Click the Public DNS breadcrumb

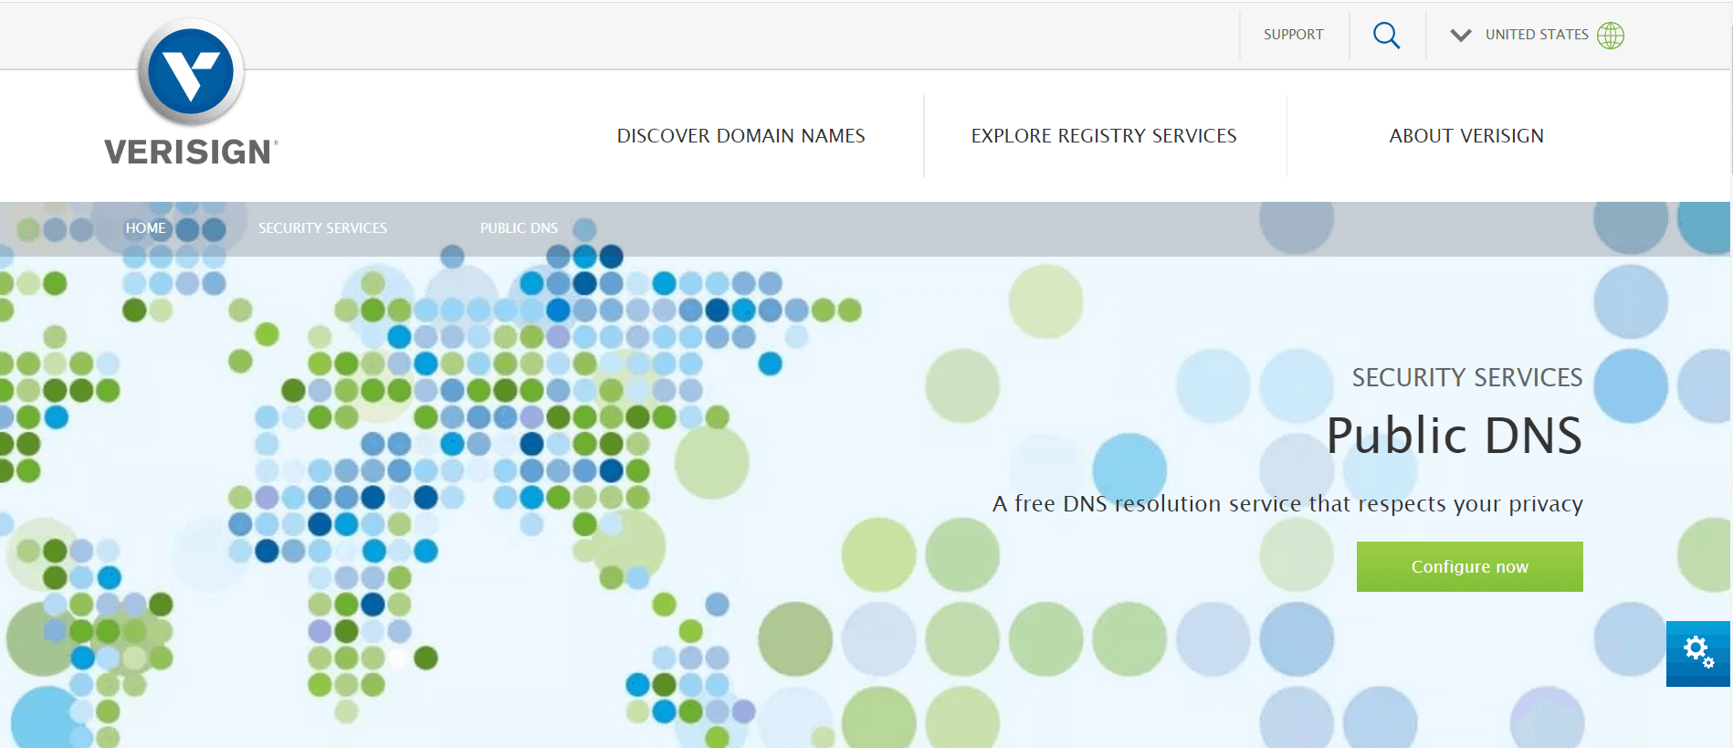[x=519, y=228]
